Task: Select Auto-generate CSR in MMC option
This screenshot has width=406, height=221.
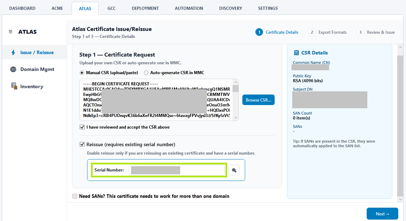Action: point(146,73)
